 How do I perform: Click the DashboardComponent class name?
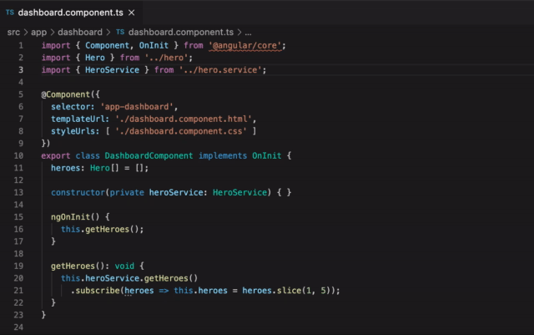(x=149, y=156)
